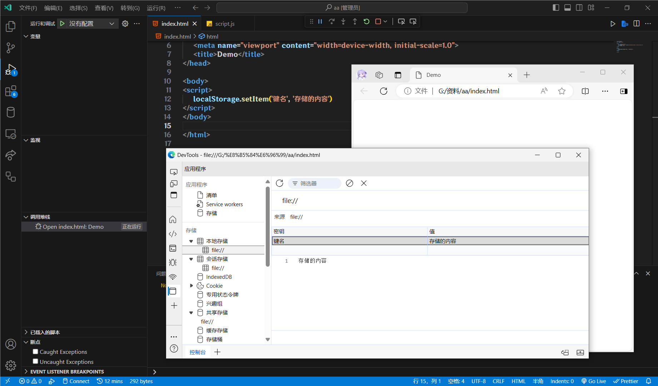Expand the Cookie tree node in DevTools
The image size is (658, 386).
(x=191, y=286)
